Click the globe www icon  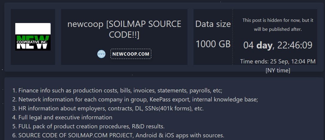101,54
